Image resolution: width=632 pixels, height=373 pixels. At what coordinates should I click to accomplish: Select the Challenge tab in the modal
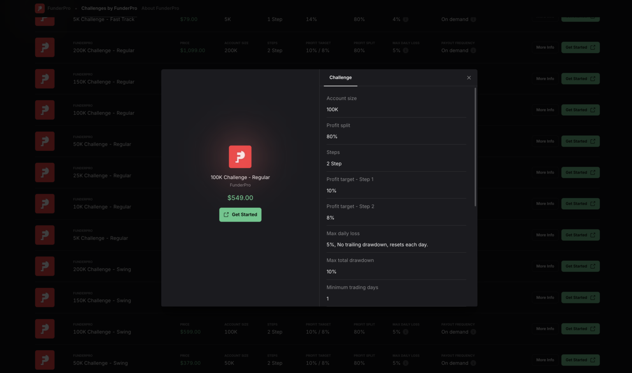click(340, 77)
